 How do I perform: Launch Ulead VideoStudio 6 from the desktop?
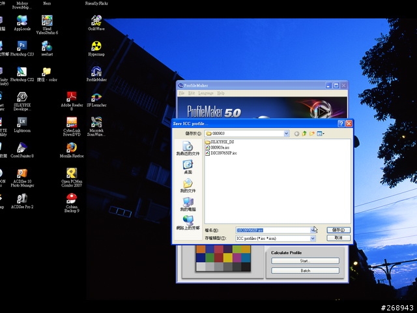point(47,25)
